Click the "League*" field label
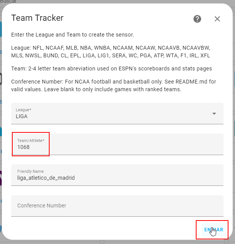235x244 pixels. click(x=23, y=110)
